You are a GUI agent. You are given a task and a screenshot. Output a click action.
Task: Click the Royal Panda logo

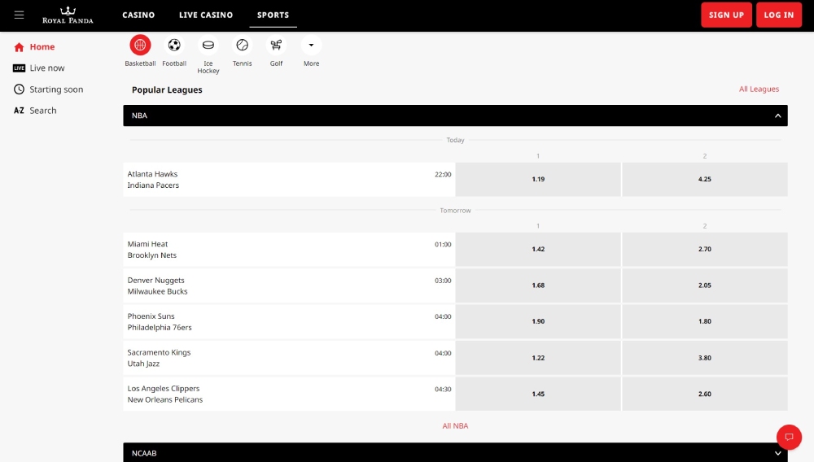[x=68, y=15]
